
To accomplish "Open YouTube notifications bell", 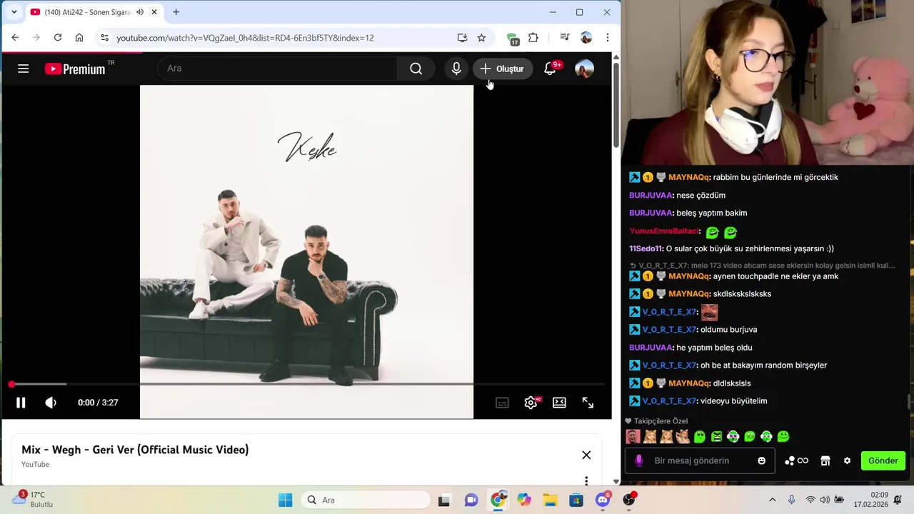I will [550, 69].
